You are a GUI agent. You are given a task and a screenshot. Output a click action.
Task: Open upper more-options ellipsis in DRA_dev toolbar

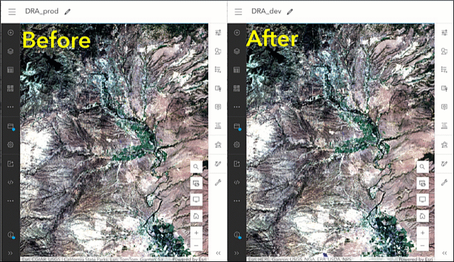point(237,106)
